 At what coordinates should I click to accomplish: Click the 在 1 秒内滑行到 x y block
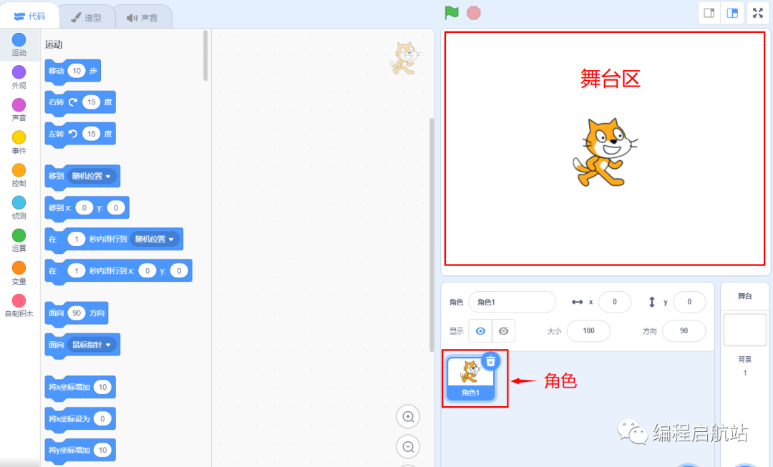click(x=118, y=271)
